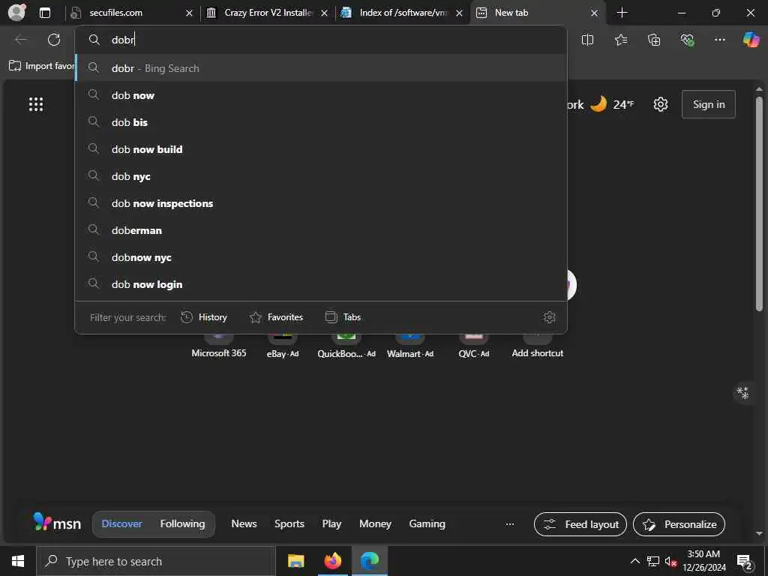Close the Index of /software tab

click(x=459, y=13)
